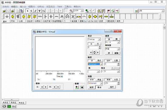The width and height of the screenshot is (167, 110).
Task: Click the second data icon with arrow
Action: point(82,87)
